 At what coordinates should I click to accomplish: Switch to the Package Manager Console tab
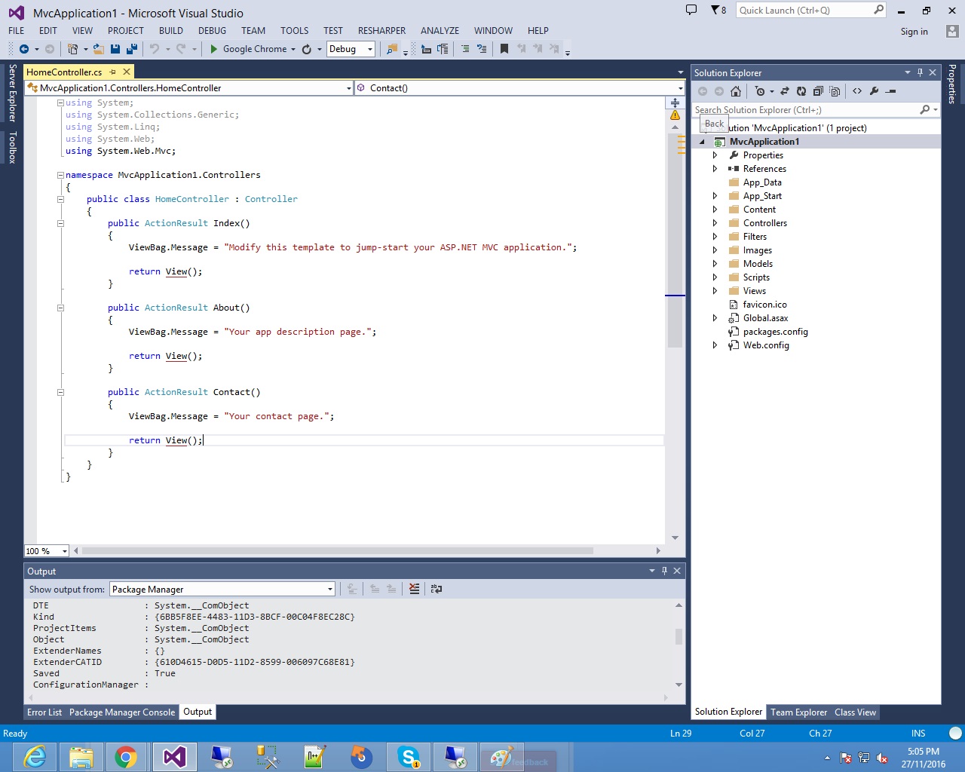[x=122, y=712]
